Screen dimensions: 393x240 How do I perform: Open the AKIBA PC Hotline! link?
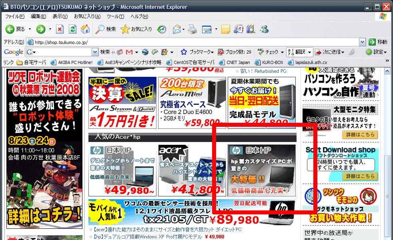coord(72,62)
